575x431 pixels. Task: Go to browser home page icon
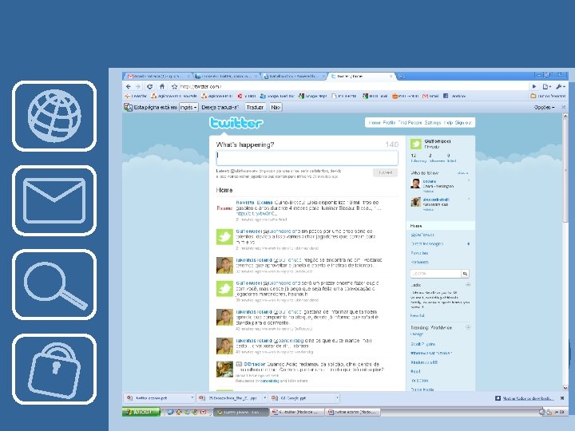click(161, 86)
